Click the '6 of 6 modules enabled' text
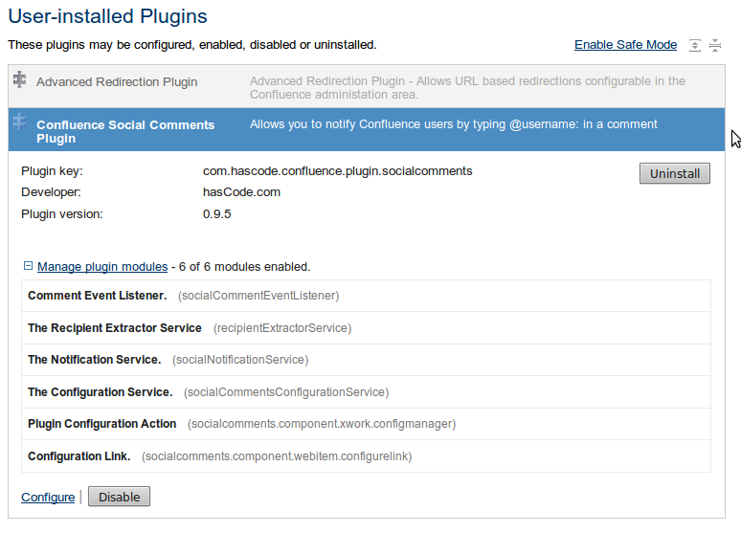This screenshot has height=533, width=741. point(244,267)
